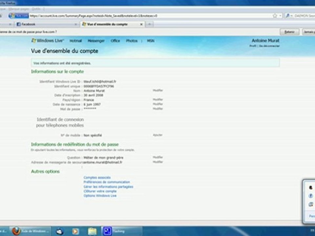This screenshot has width=315, height=236.
Task: Click inside the DAEMON Search field
Action: point(304,16)
